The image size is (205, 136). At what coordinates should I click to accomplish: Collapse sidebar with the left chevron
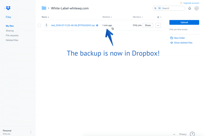pyautogui.click(x=5, y=8)
